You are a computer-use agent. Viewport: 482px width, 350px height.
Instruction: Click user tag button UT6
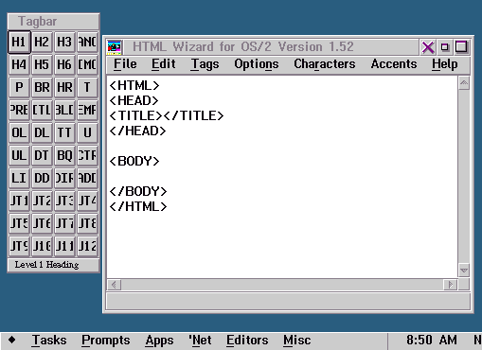[x=42, y=223]
